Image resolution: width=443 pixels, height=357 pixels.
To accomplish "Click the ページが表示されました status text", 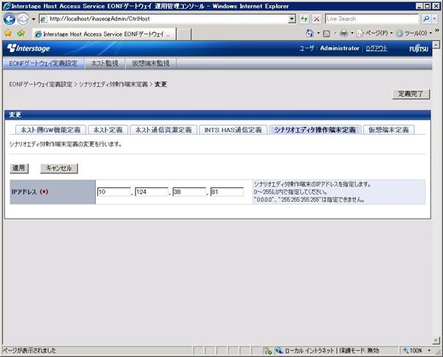I will coord(29,350).
